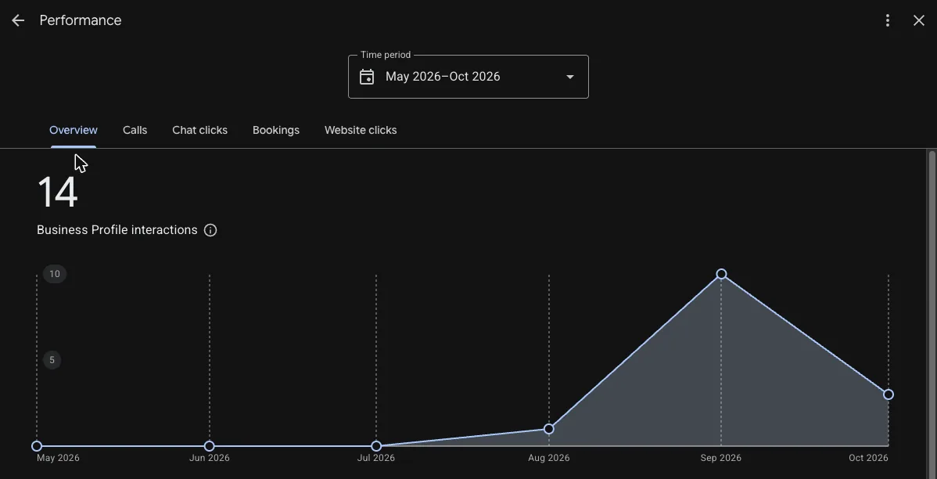Open the info icon beside Business Profile interactions
The image size is (937, 479).
210,230
